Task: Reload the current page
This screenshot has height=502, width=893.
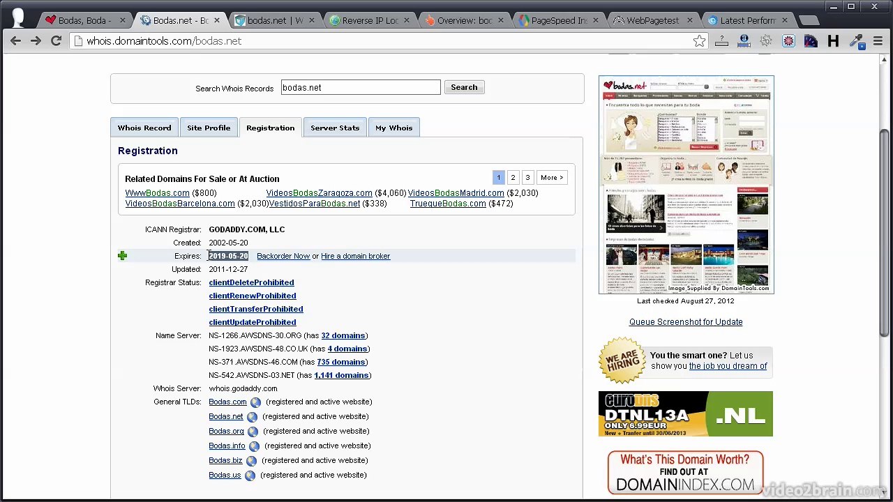Action: pos(56,41)
